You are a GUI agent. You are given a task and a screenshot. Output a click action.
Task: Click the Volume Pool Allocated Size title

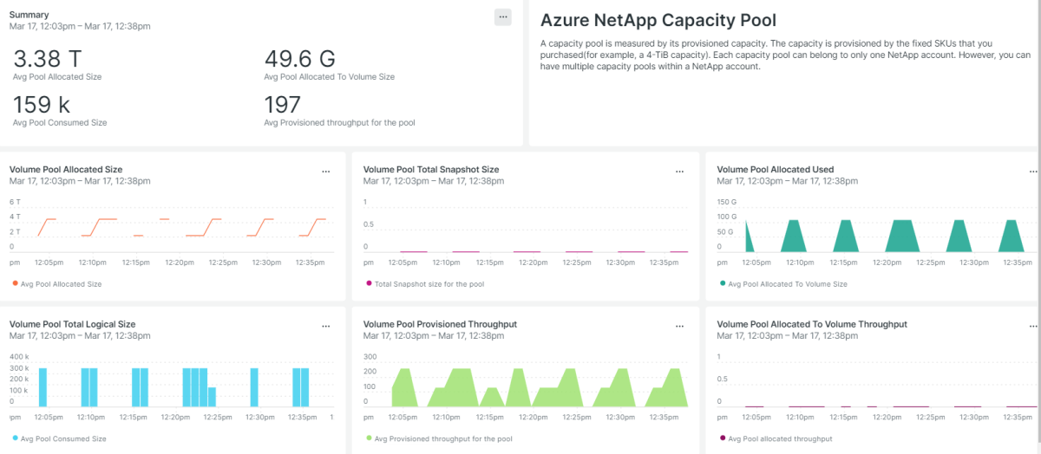point(66,169)
